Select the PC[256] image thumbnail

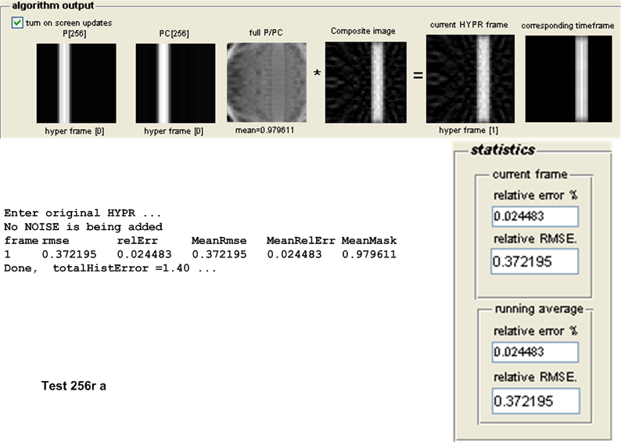tap(175, 83)
